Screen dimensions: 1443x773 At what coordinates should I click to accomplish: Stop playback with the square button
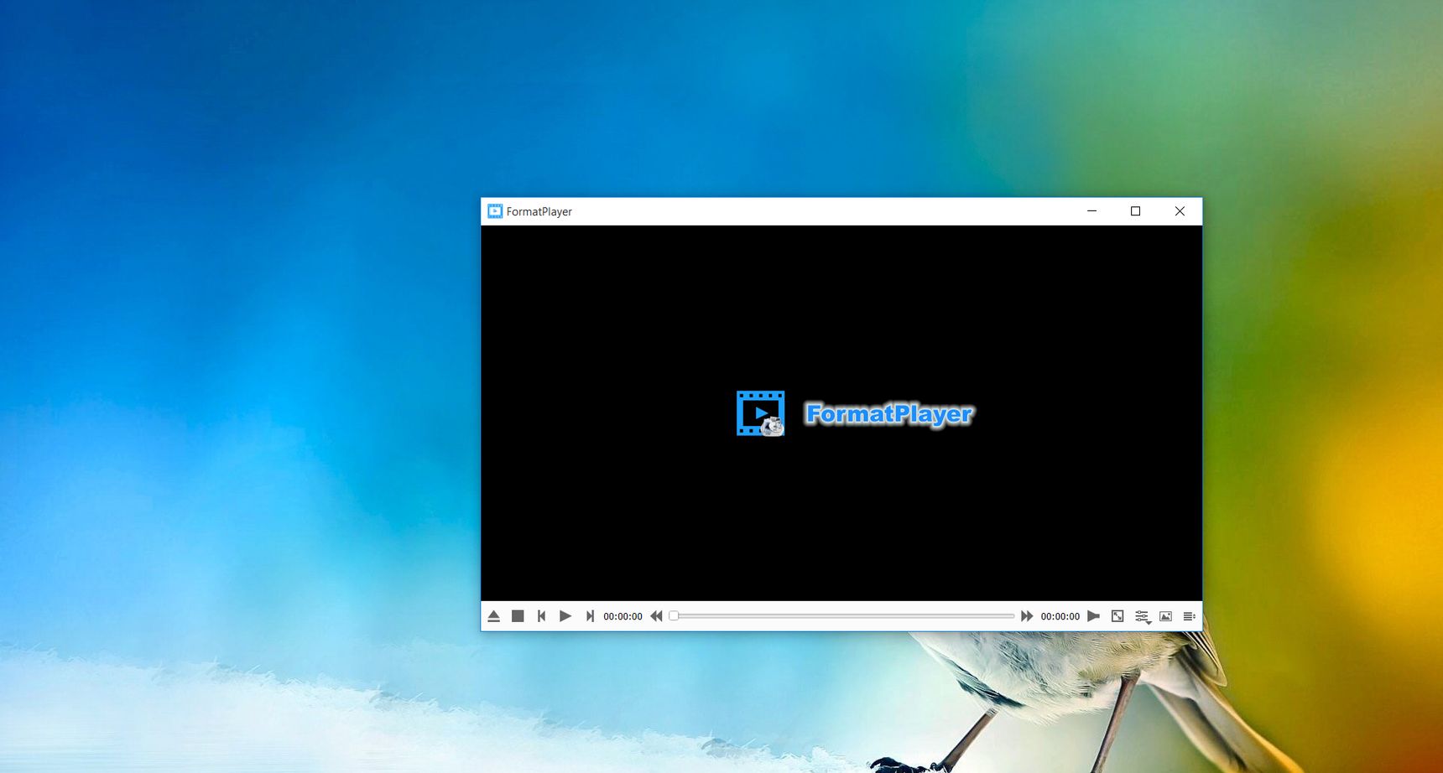(x=518, y=616)
